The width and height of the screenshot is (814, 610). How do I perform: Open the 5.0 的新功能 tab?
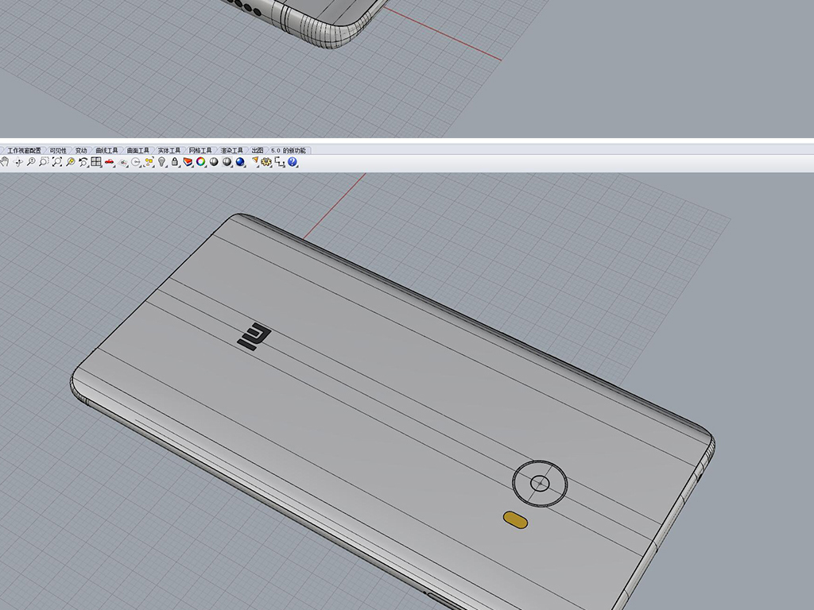tap(288, 150)
